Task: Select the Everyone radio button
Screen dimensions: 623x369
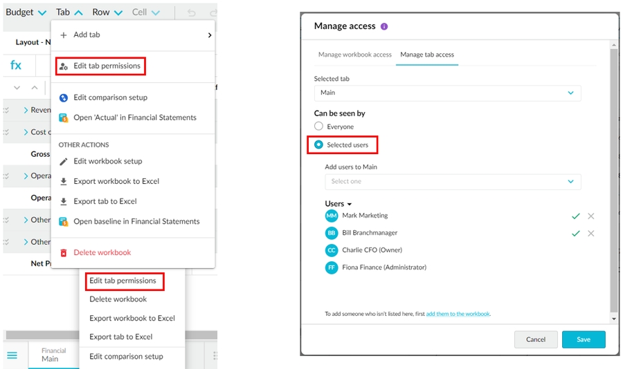Action: [x=318, y=126]
